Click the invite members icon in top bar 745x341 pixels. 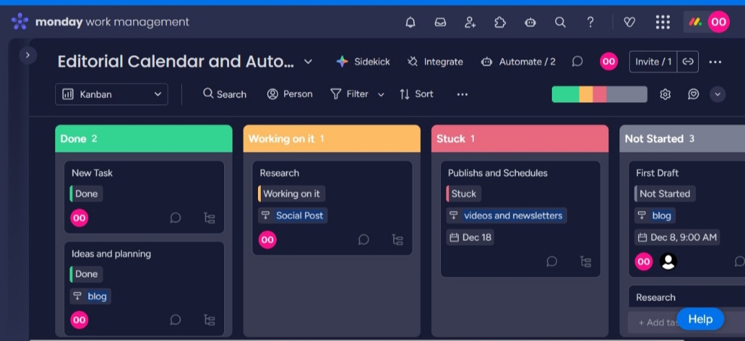[x=470, y=22]
